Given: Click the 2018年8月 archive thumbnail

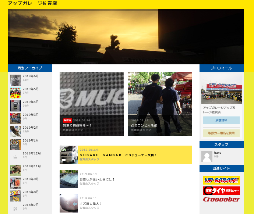Looking at the screenshot, I should tap(15, 196).
